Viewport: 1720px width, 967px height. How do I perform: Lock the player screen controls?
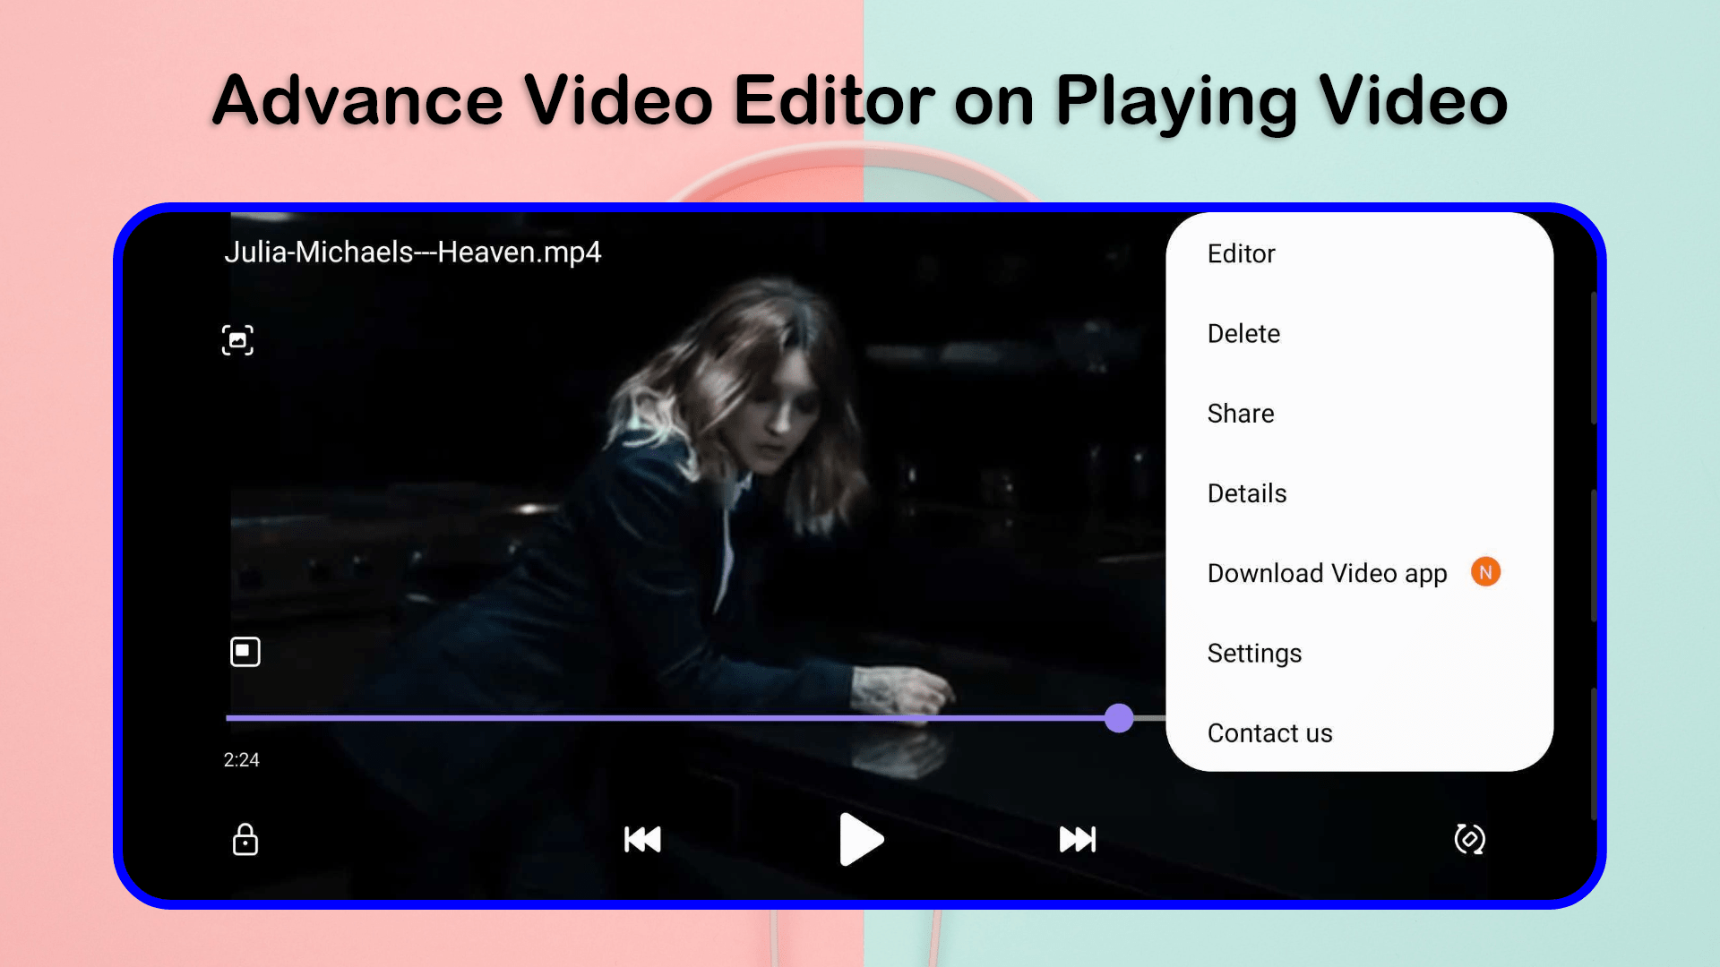(245, 840)
